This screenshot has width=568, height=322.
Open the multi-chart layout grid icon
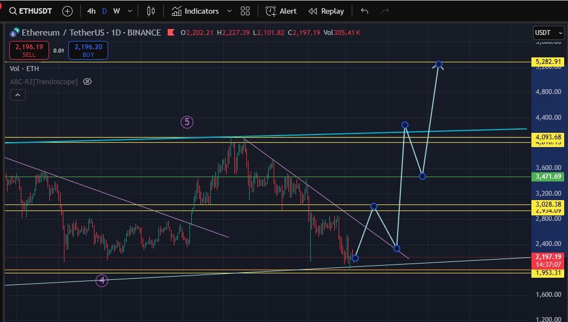tap(245, 10)
